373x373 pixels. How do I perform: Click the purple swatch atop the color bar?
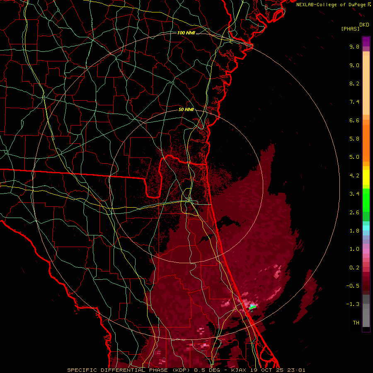point(366,41)
